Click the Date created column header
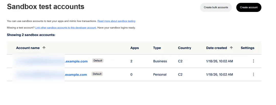Screen dimensions: 276x105 (x=216, y=48)
